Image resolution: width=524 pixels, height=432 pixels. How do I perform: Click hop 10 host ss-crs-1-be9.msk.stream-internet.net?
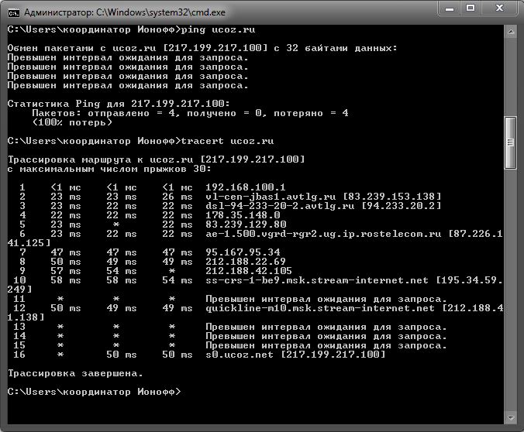[x=317, y=280]
